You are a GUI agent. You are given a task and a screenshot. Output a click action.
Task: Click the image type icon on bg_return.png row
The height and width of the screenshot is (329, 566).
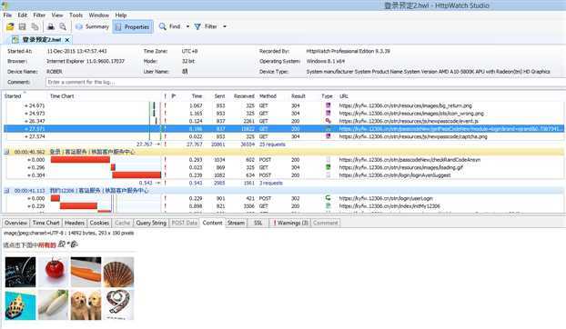328,105
